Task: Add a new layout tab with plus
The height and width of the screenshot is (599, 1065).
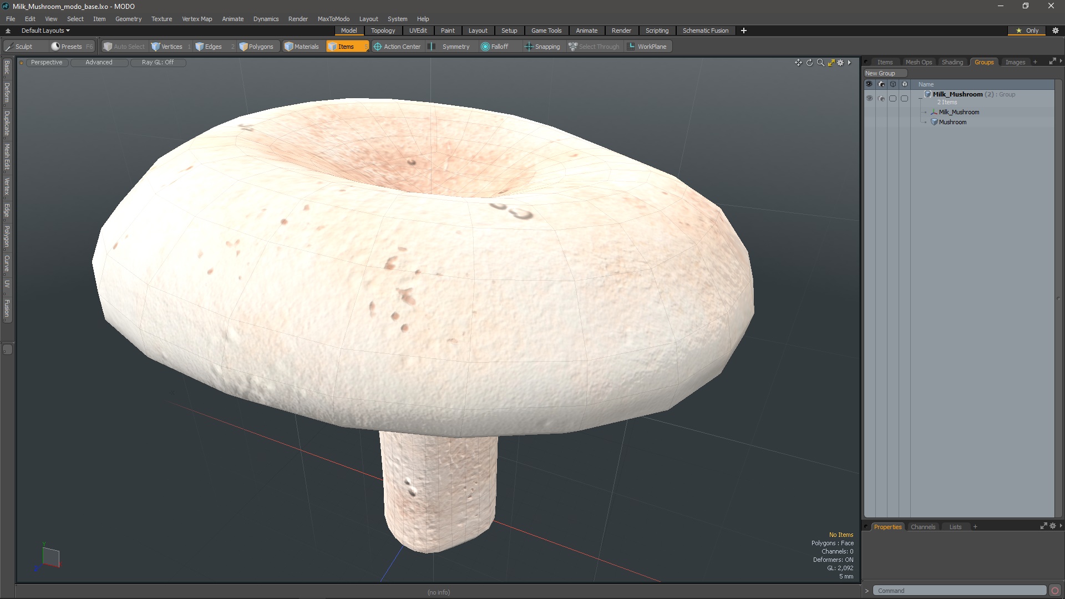Action: (744, 31)
